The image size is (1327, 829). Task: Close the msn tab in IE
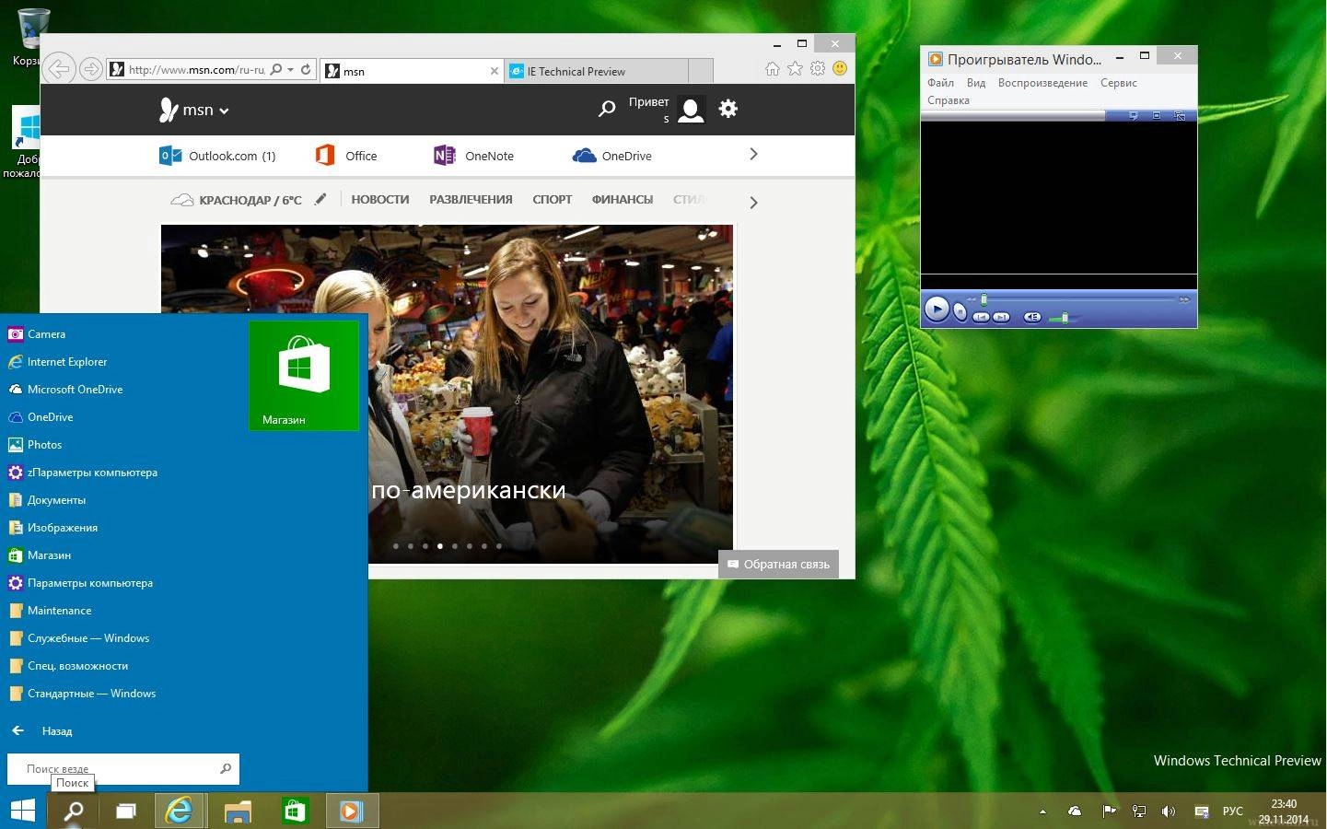click(495, 71)
